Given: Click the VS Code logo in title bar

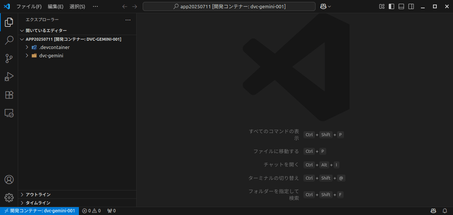Looking at the screenshot, I should pyautogui.click(x=7, y=6).
